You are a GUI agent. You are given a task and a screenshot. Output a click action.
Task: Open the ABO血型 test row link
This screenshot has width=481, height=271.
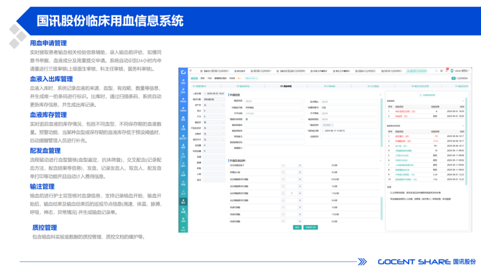click(x=405, y=111)
